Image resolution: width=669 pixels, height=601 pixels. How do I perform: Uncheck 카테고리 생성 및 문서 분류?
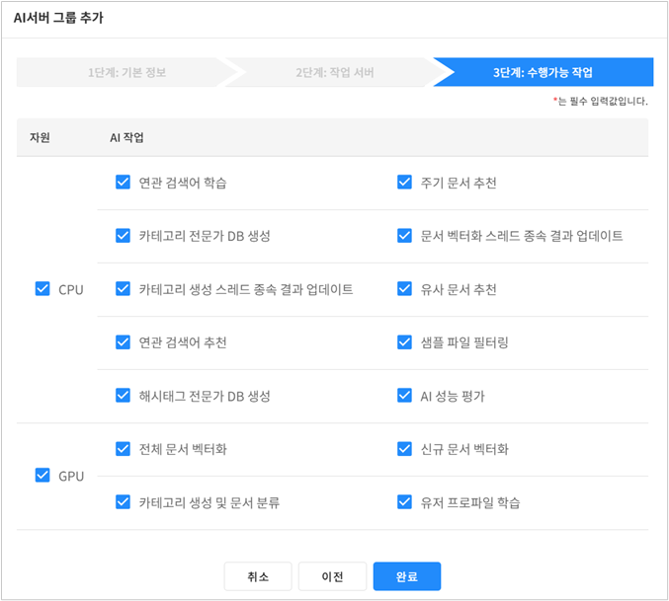(123, 502)
